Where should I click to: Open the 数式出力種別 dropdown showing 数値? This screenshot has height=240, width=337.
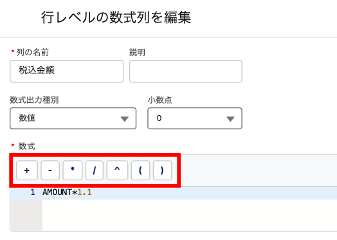click(x=73, y=118)
